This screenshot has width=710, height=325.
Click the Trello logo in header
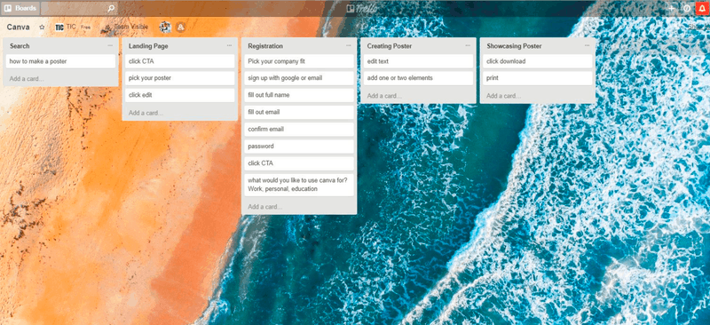pyautogui.click(x=362, y=8)
